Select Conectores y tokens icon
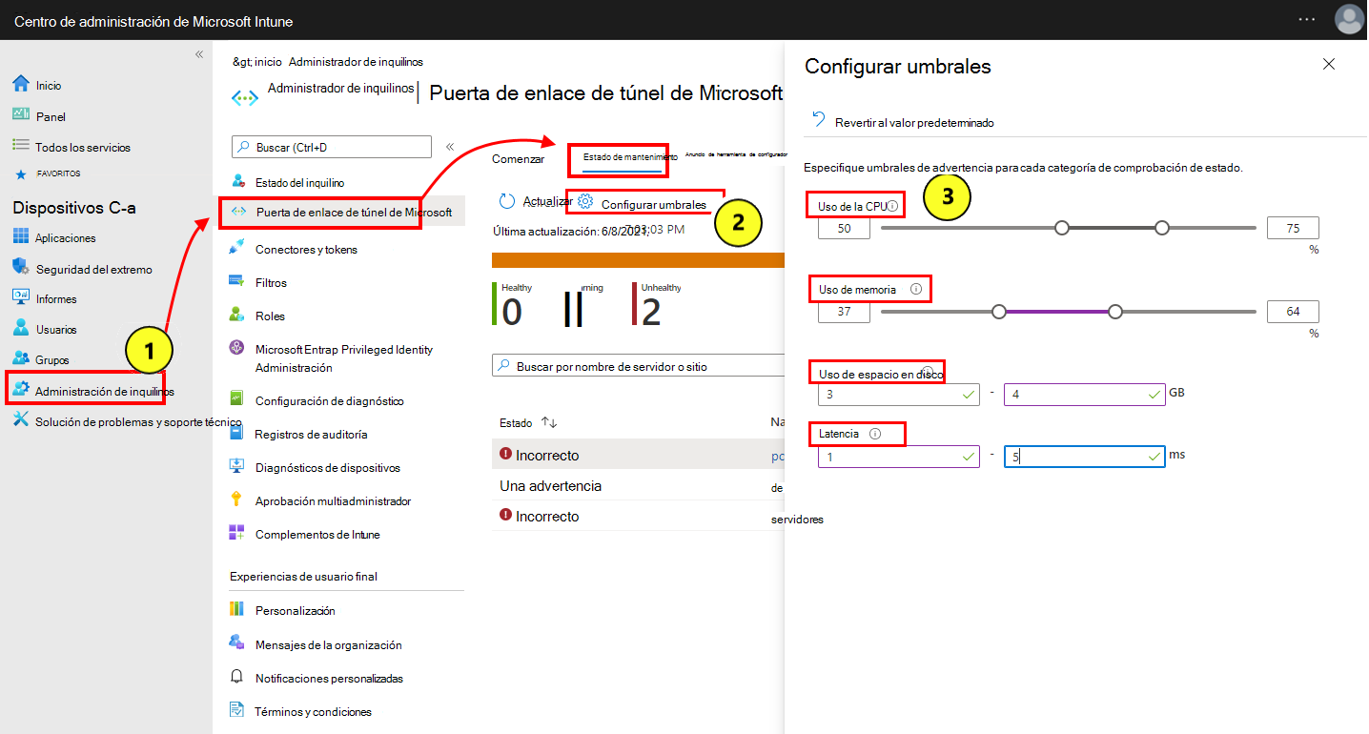Screen dimensions: 1369x734 tap(237, 248)
